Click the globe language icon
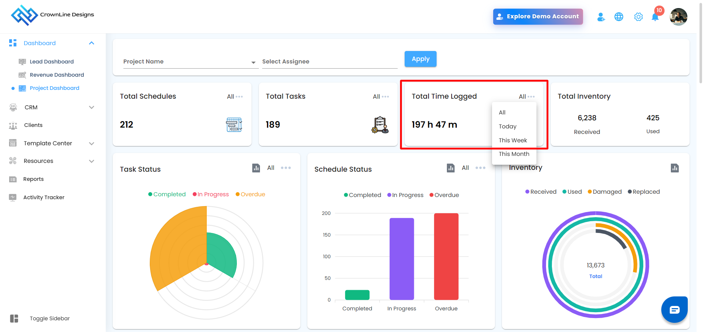This screenshot has height=332, width=705. click(619, 17)
